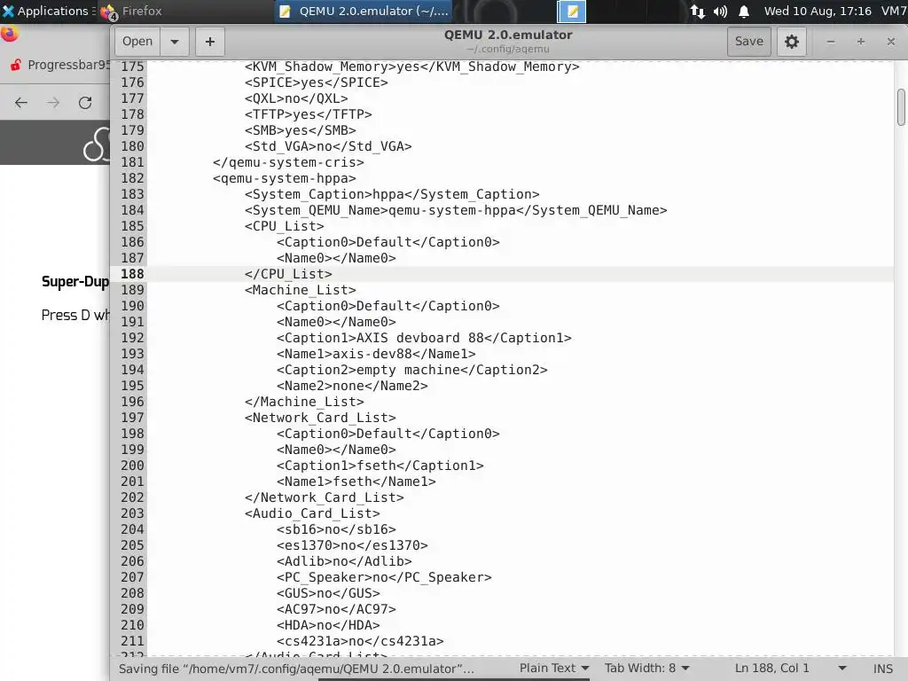Click the SPICE yes line
908x681 pixels.
[316, 82]
